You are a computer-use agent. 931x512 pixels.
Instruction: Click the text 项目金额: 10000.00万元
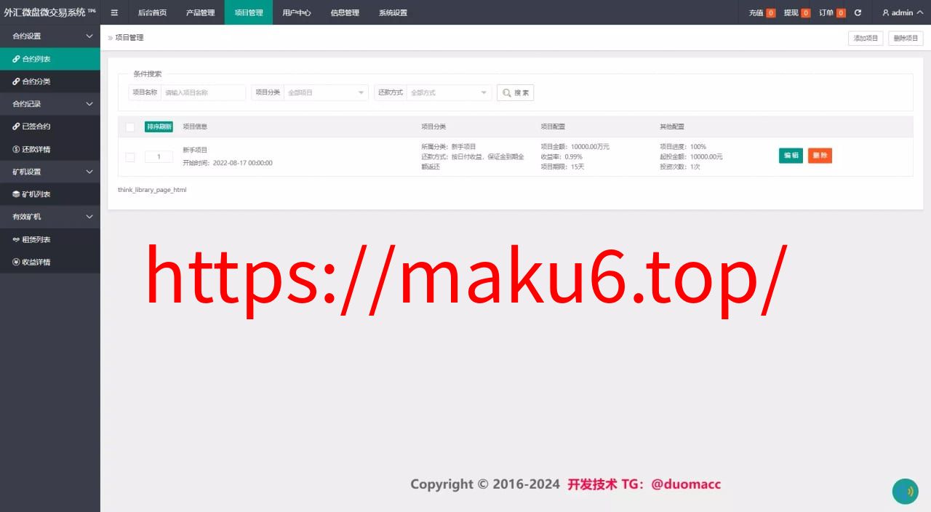click(x=575, y=146)
